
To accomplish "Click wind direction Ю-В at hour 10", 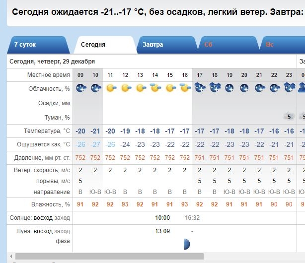I will (95, 192).
